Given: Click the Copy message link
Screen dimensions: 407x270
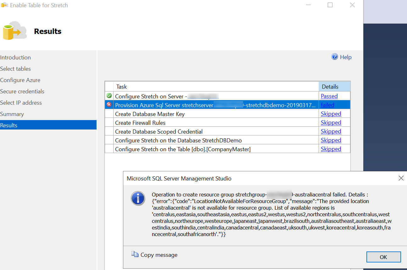Looking at the screenshot, I should pos(159,255).
